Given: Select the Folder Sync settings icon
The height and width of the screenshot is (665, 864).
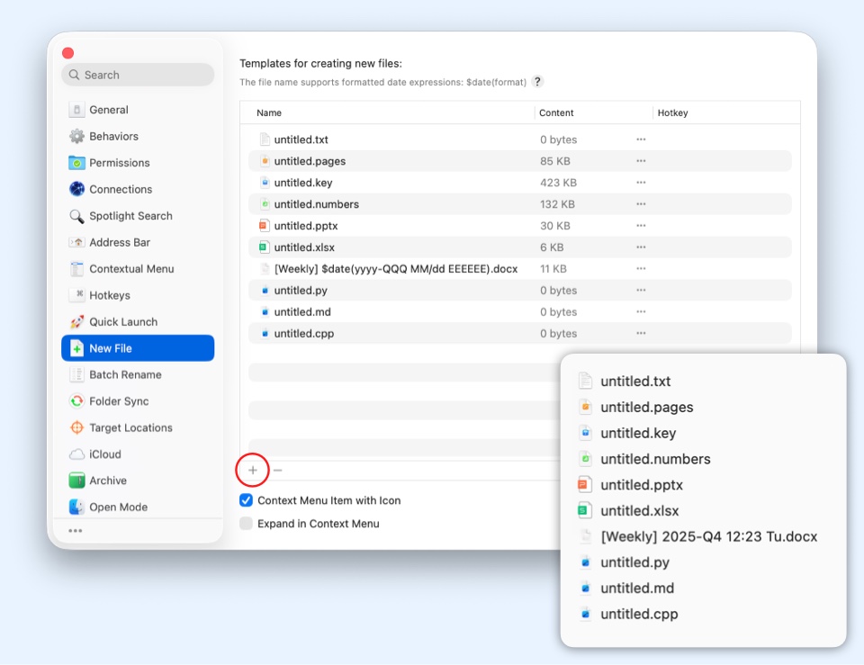Looking at the screenshot, I should (78, 400).
